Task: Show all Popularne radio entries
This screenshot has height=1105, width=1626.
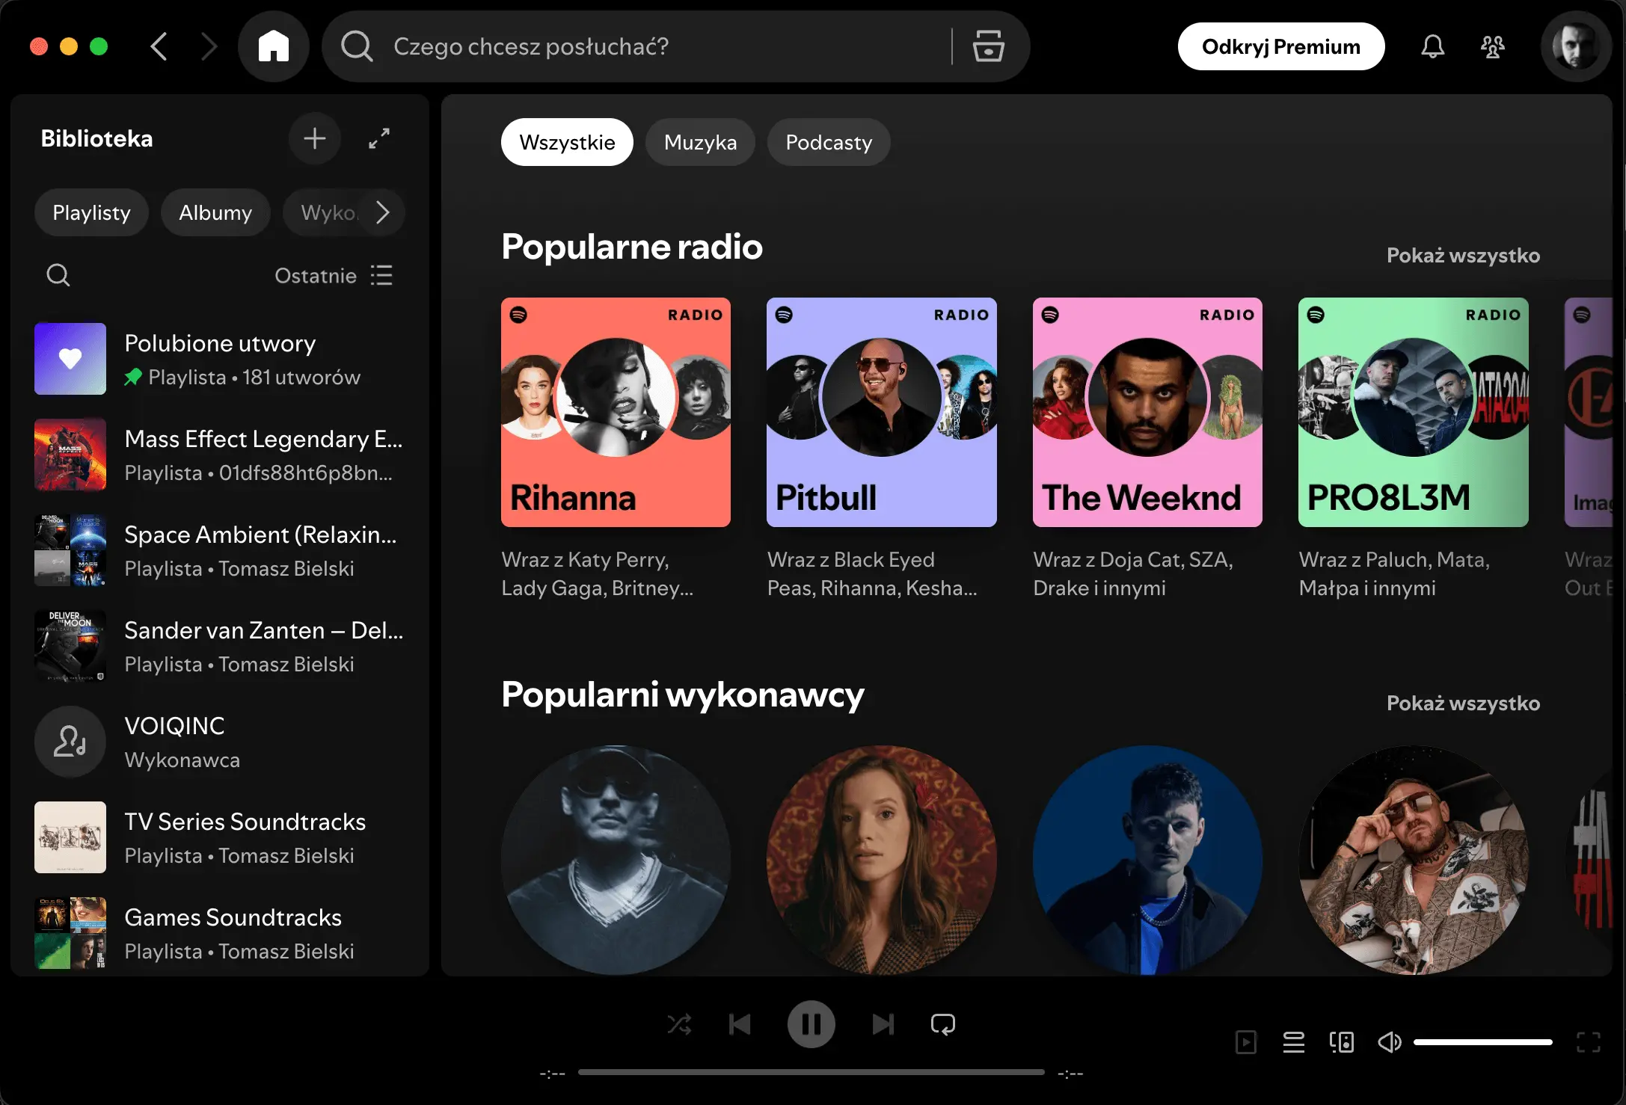Action: point(1463,255)
